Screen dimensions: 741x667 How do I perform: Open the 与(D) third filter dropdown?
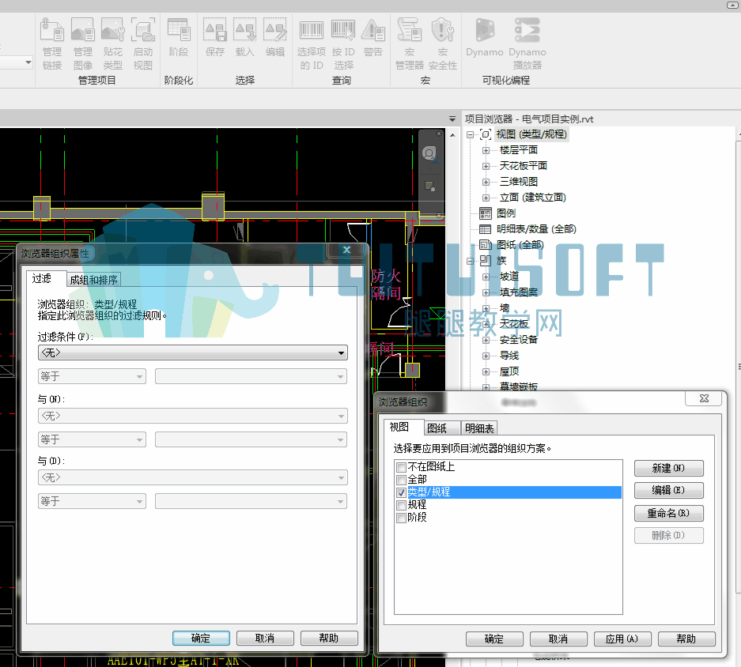tap(192, 477)
